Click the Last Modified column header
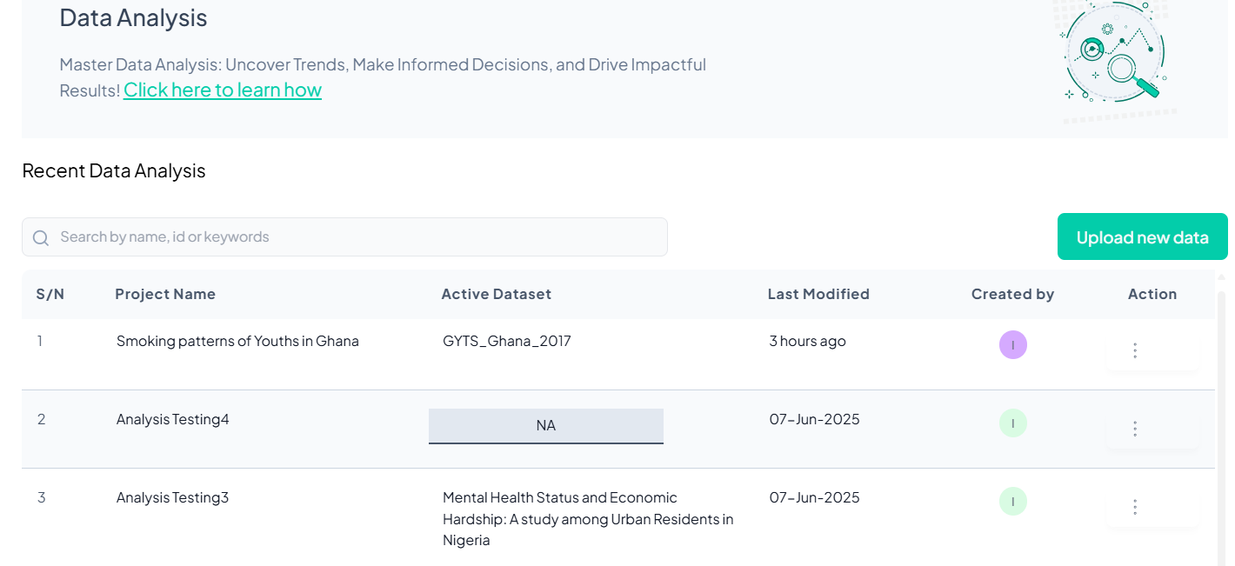Screen dimensions: 1235x566 coord(818,295)
